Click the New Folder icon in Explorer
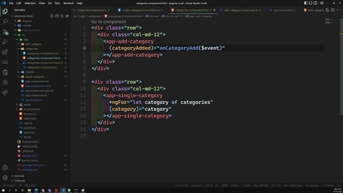Image resolution: width=343 pixels, height=193 pixels. pyautogui.click(x=57, y=16)
